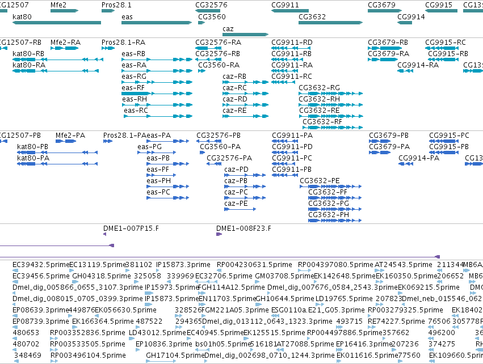Select the caz-RD transcript label
The image size is (483, 364).
point(235,99)
